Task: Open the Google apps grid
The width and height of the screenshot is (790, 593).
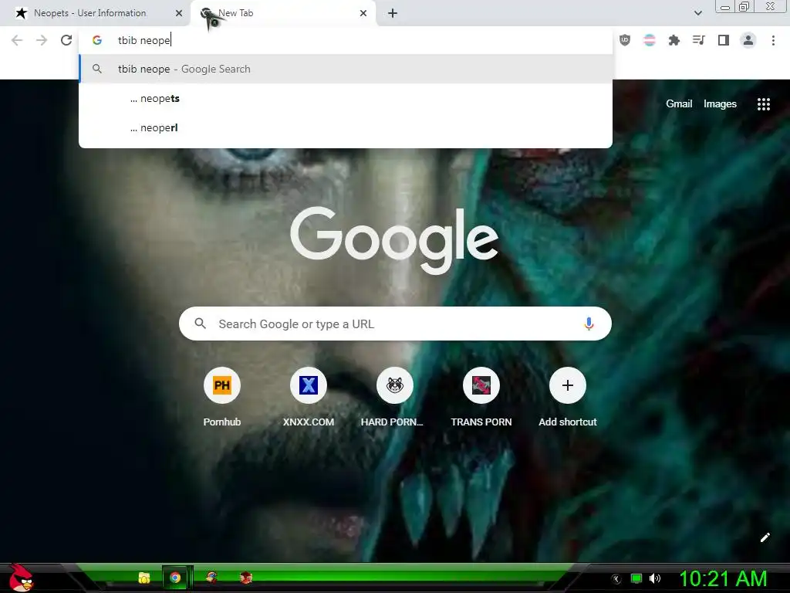Action: (x=763, y=104)
